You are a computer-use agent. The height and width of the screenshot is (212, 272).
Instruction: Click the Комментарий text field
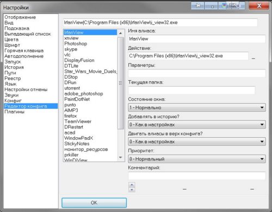pyautogui.click(x=197, y=176)
